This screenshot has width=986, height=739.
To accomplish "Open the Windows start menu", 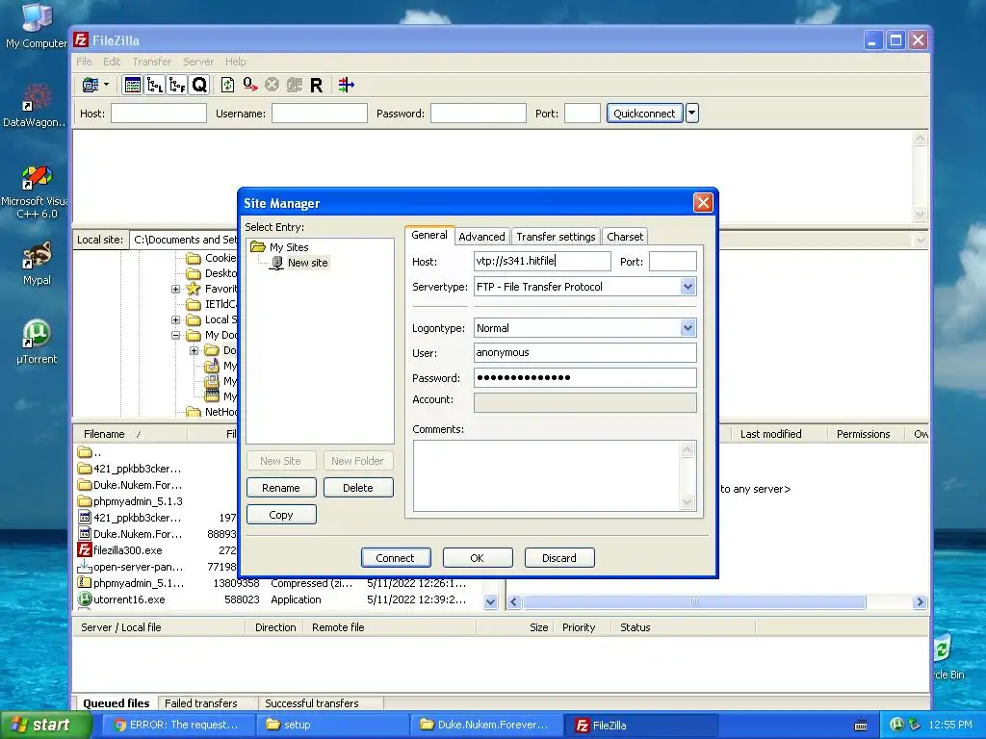I will click(47, 725).
